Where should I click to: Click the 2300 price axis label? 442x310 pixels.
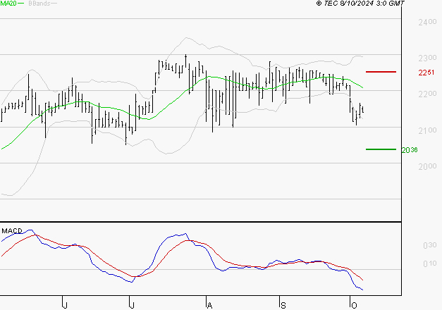coord(427,58)
